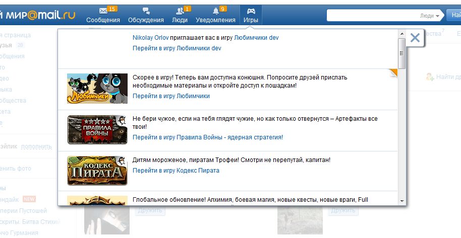Image resolution: width=461 pixels, height=238 pixels.
Task: Click the Друзья sidebar item
Action: [6, 45]
